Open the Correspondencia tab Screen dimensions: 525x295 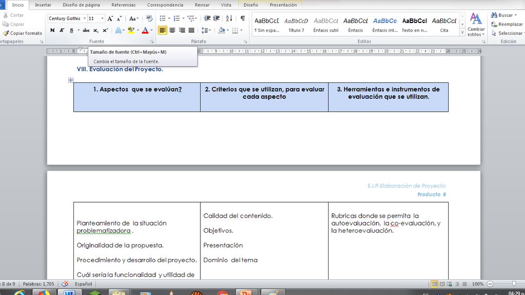pos(165,5)
